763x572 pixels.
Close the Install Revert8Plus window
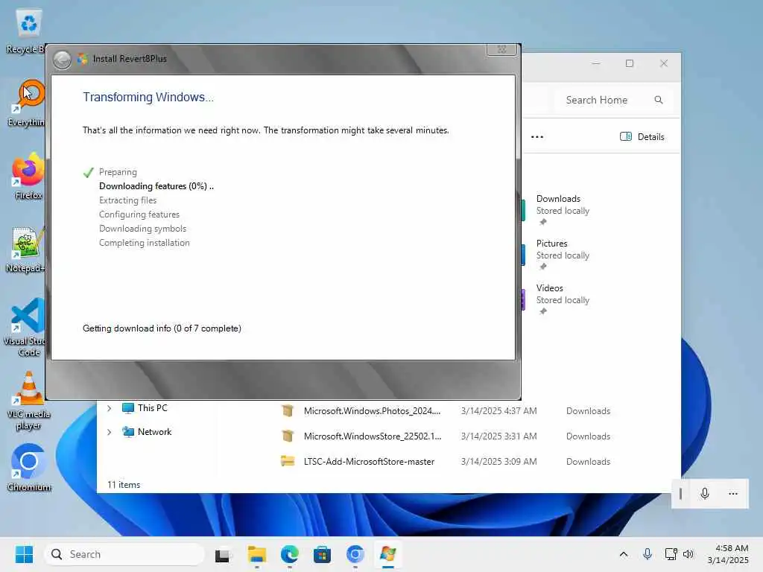(501, 49)
